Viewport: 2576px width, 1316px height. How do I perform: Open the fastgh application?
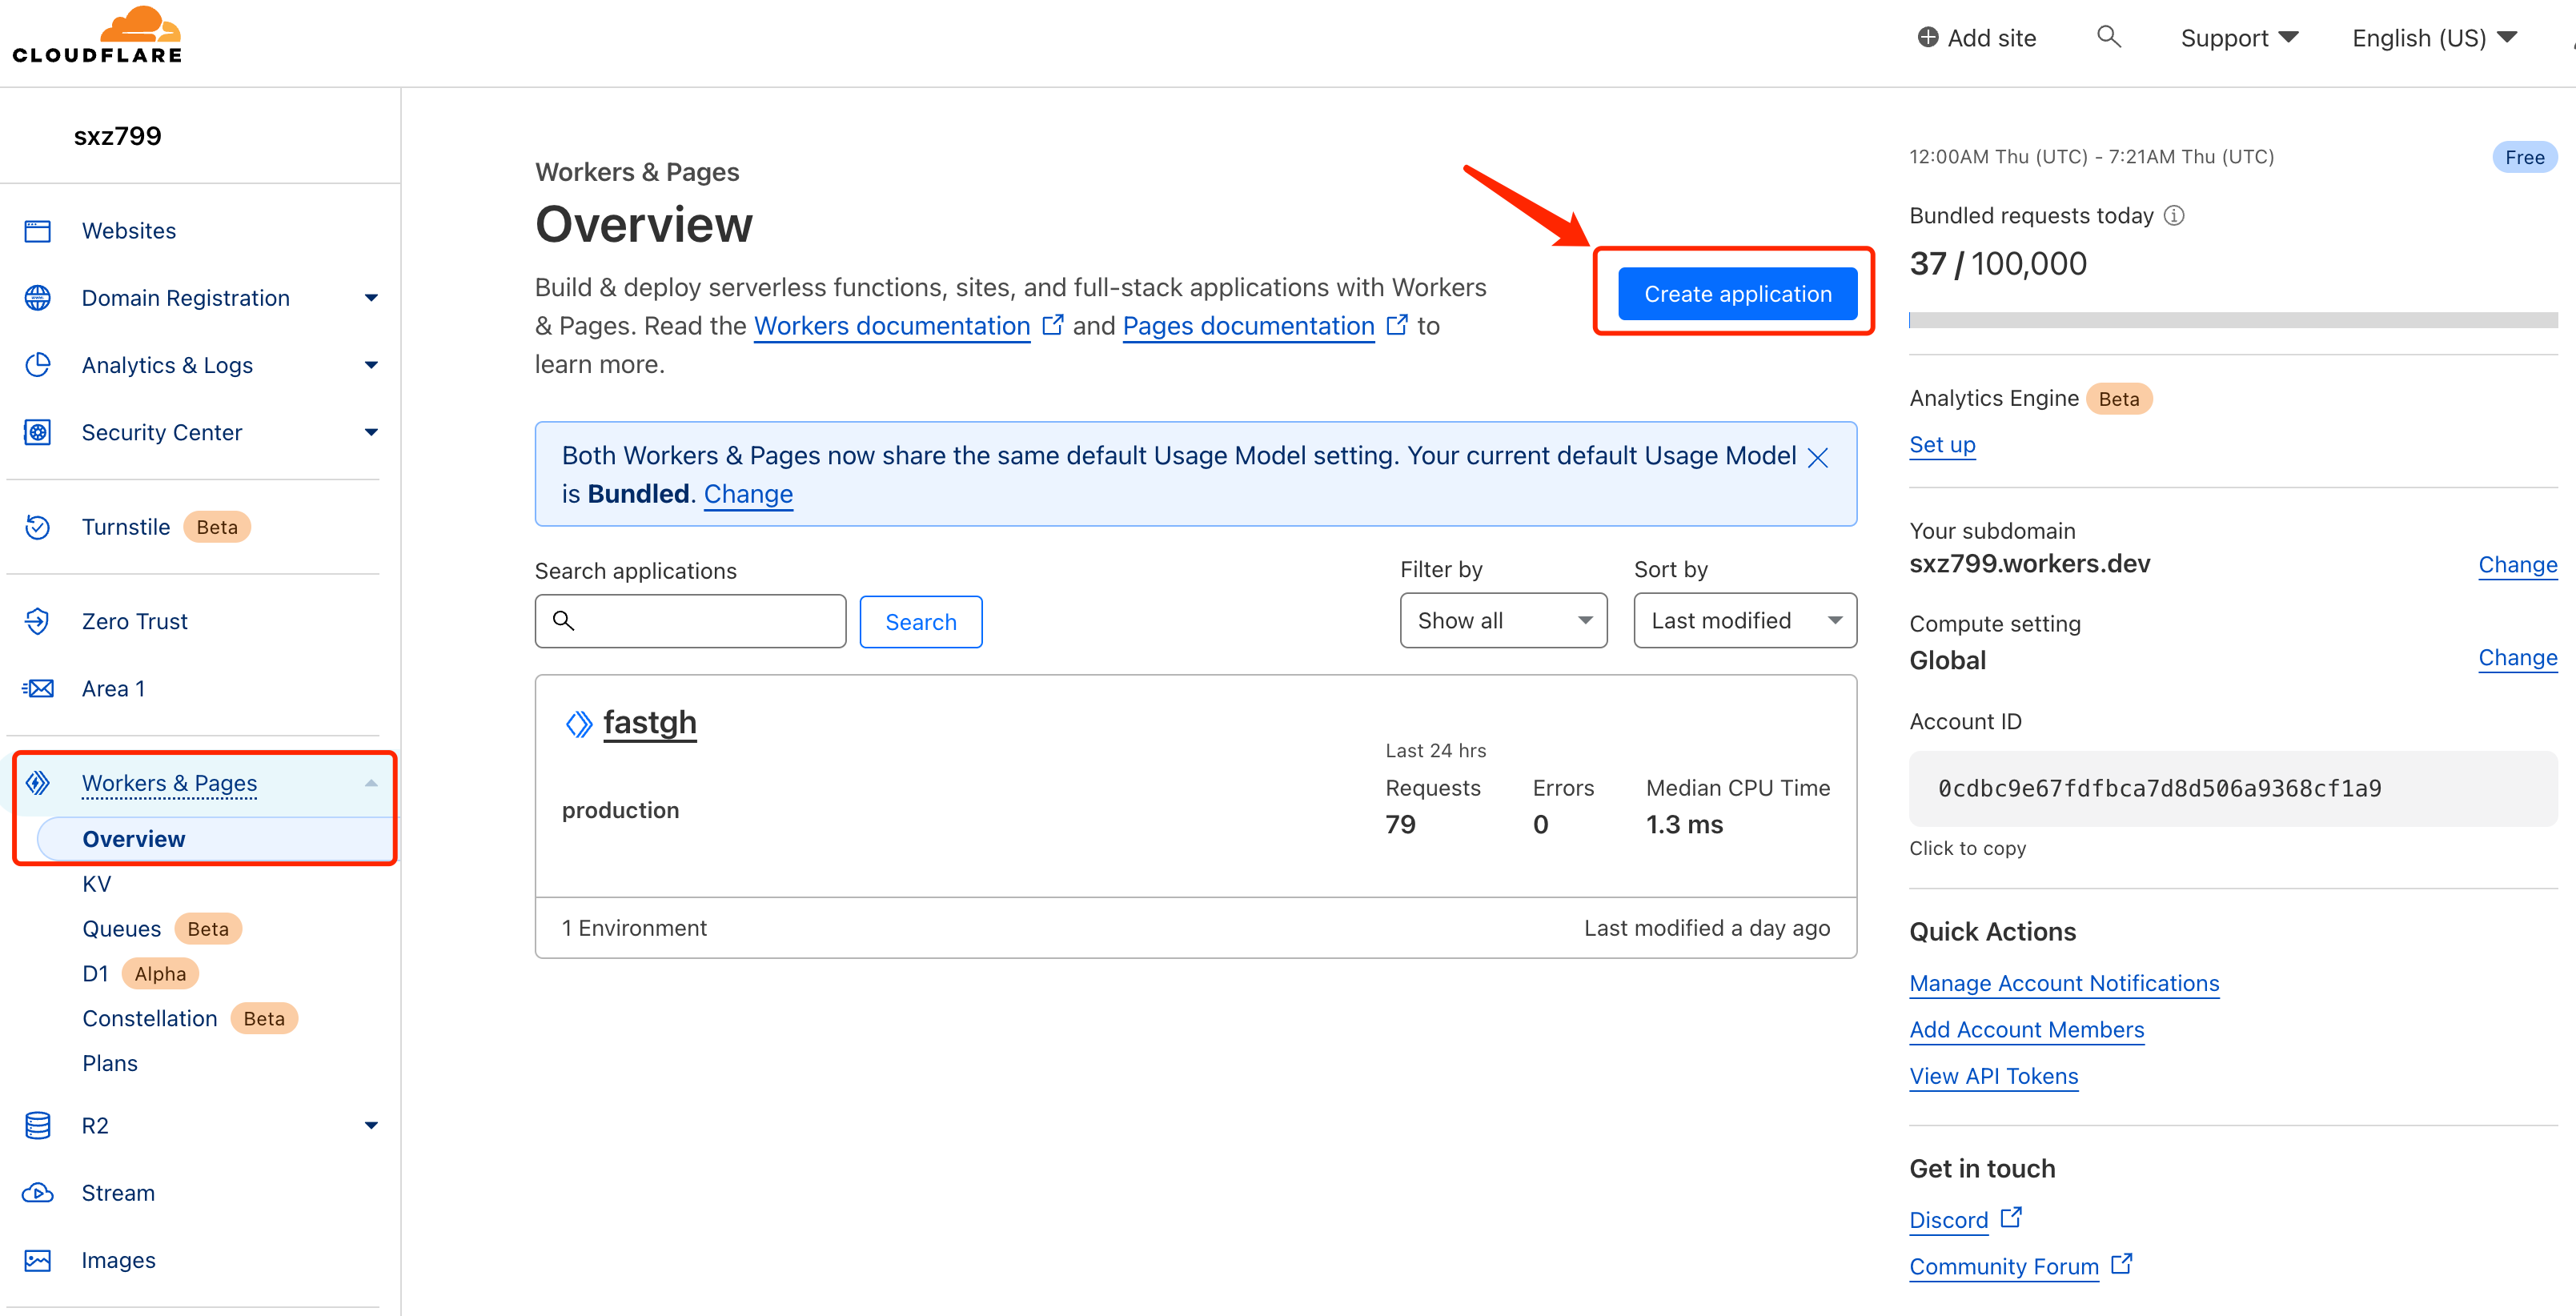[650, 723]
